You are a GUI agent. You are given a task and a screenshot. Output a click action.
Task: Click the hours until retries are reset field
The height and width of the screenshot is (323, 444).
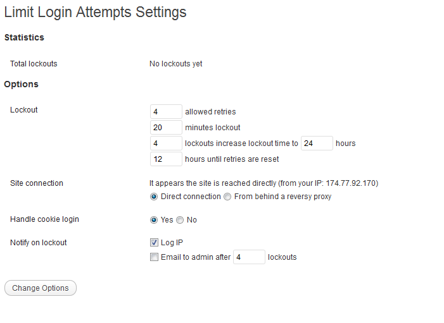[166, 159]
